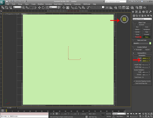Click the Auto Key button
The image size is (153, 118).
tap(109, 114)
